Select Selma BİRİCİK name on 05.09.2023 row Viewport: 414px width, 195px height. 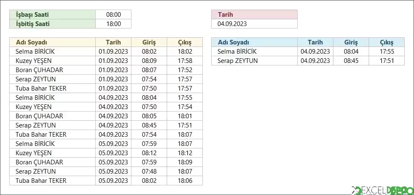tap(52, 144)
